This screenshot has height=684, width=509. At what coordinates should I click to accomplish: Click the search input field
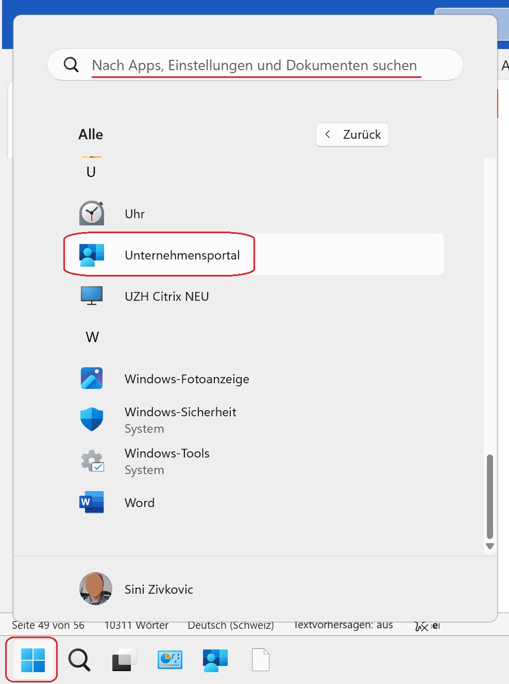(x=254, y=64)
